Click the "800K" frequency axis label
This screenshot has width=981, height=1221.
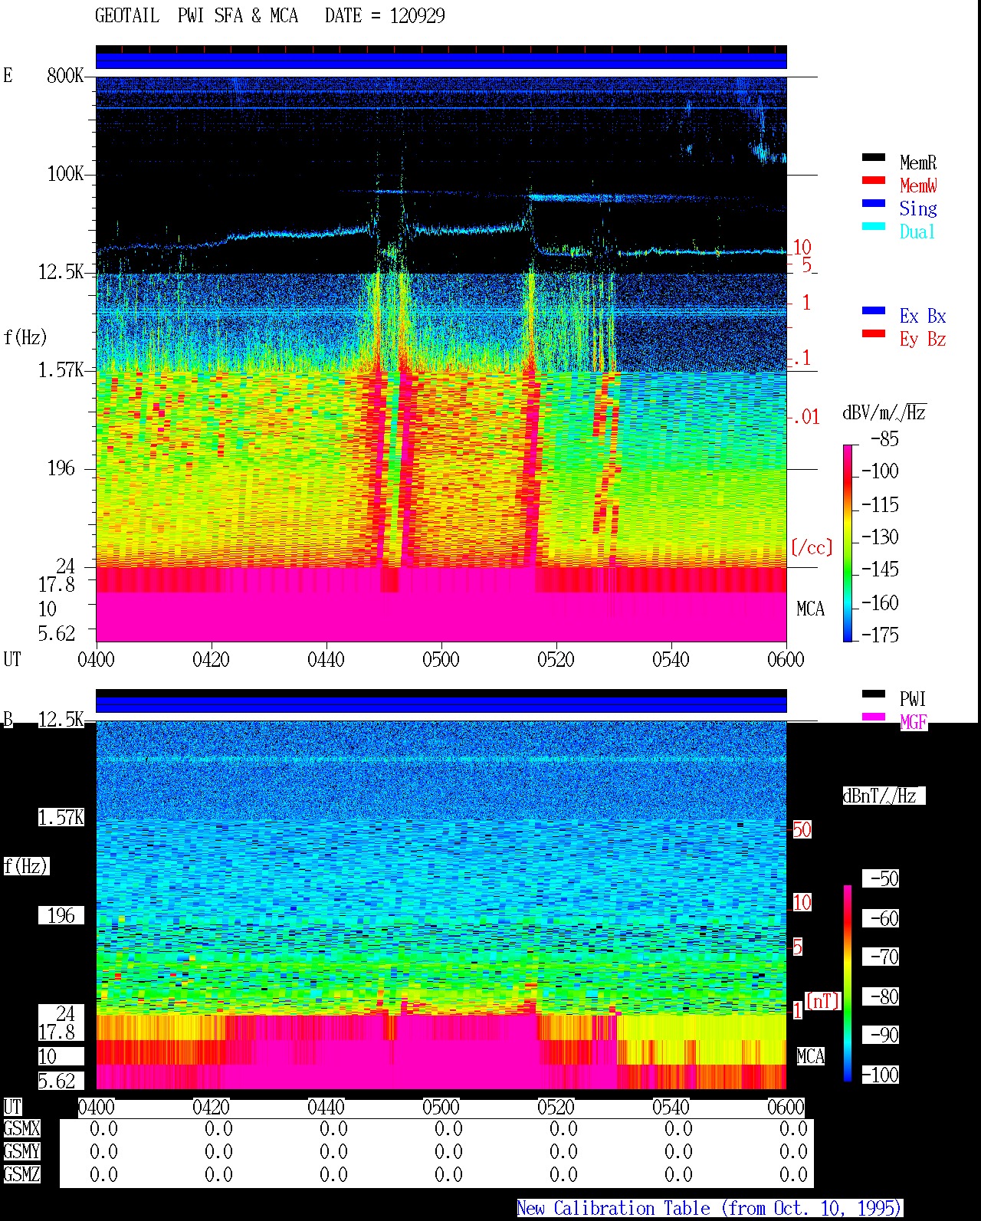(65, 76)
